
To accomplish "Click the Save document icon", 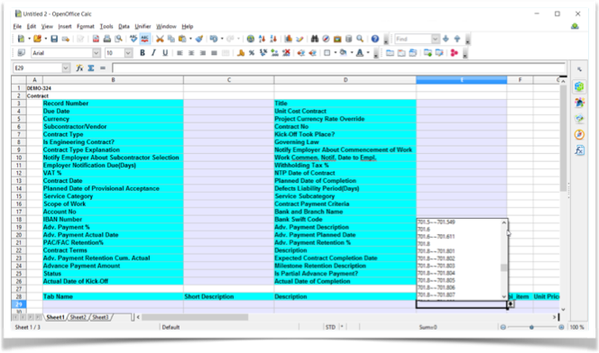I will 54,39.
